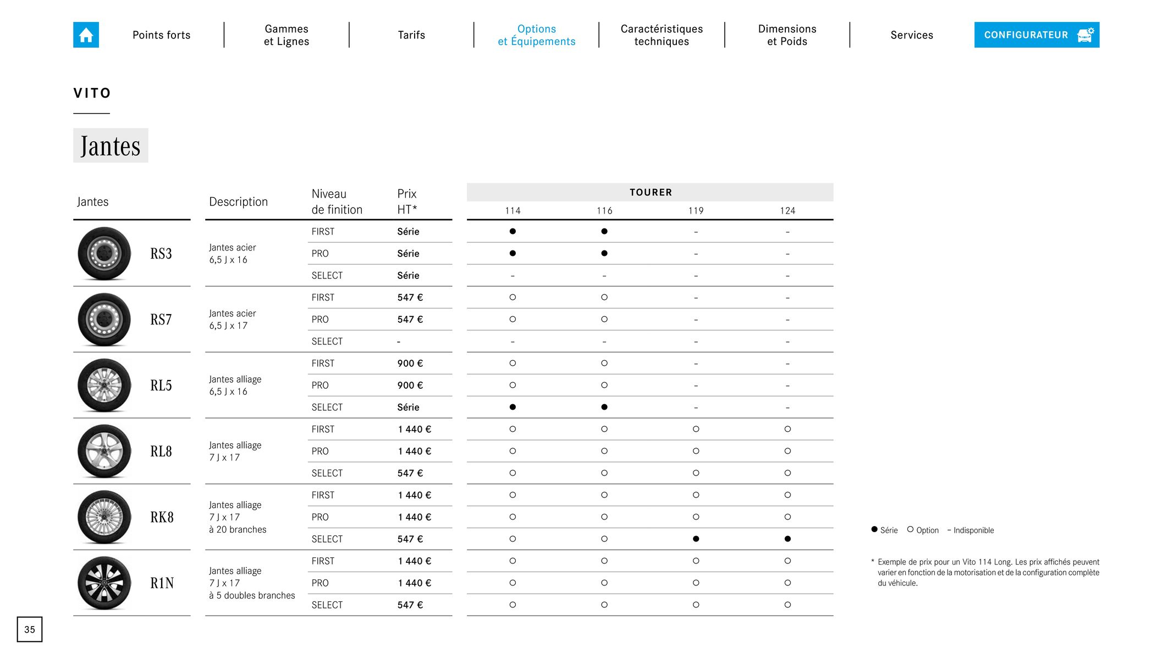Click the option circle for R1N FIRST 114
The width and height of the screenshot is (1173, 659).
click(x=513, y=561)
